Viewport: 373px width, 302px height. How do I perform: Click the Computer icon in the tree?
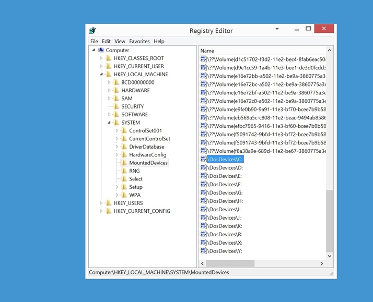click(x=101, y=50)
